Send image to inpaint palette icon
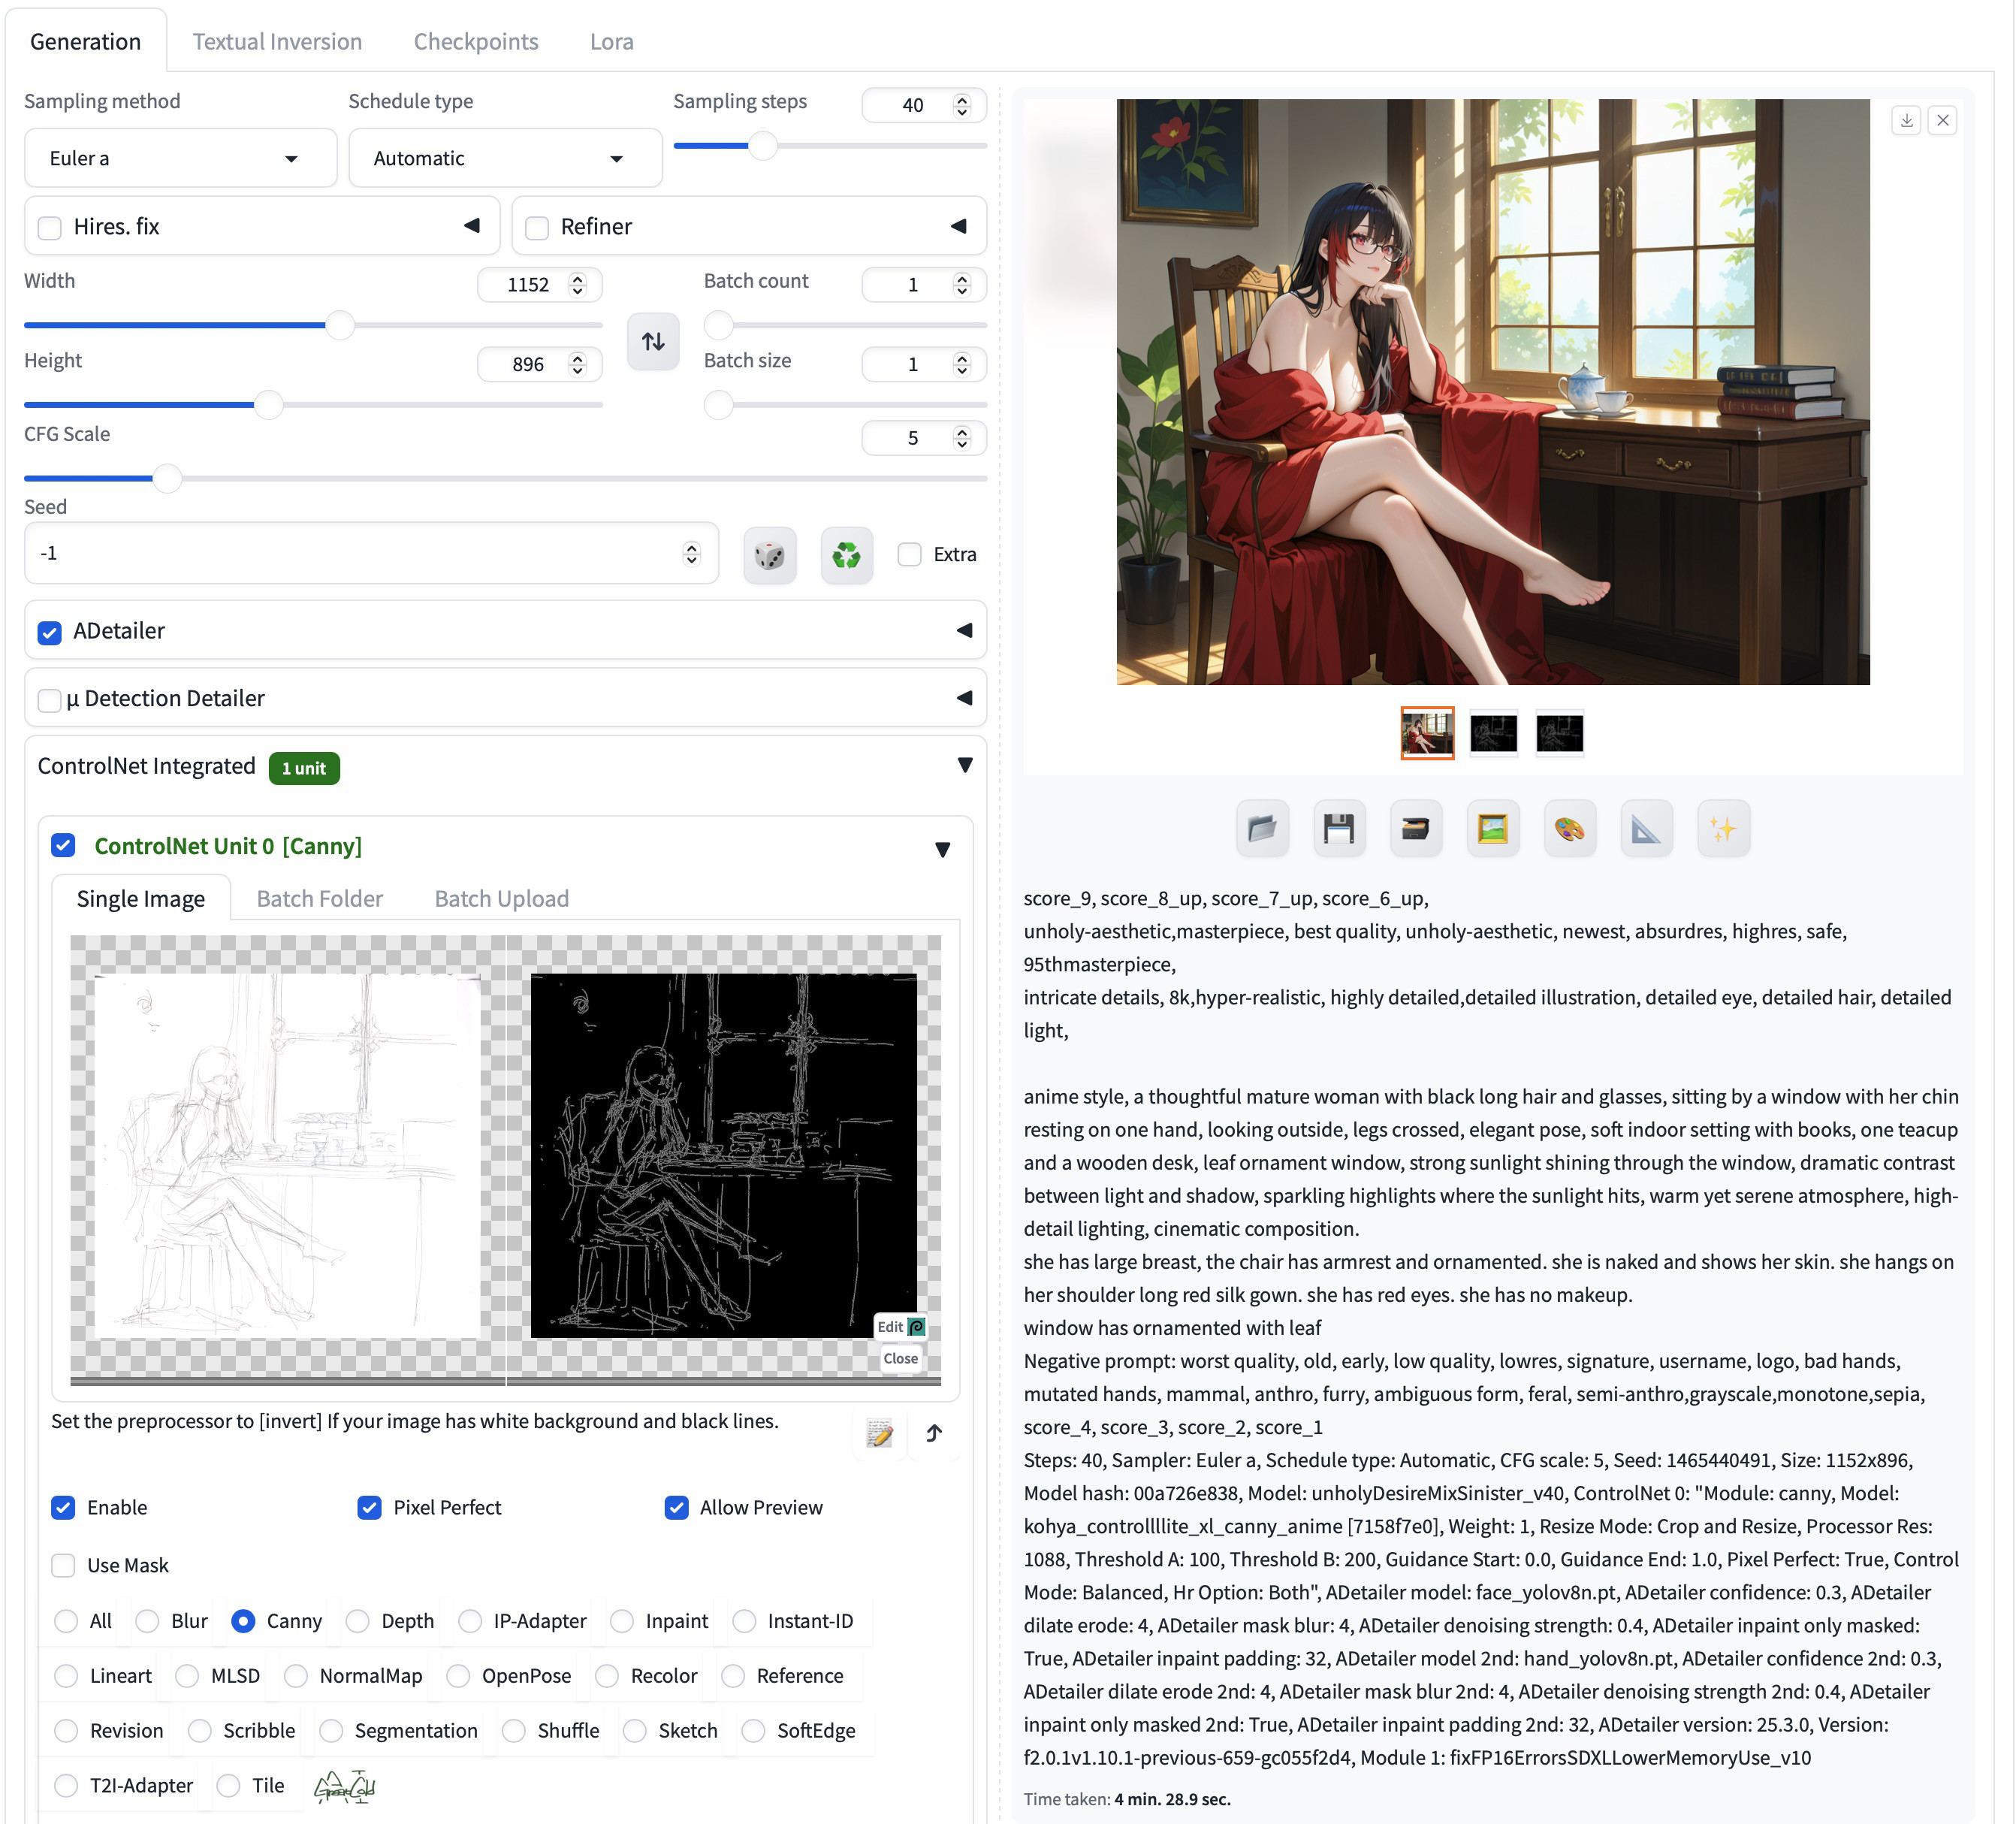The image size is (2016, 1824). coord(1569,829)
